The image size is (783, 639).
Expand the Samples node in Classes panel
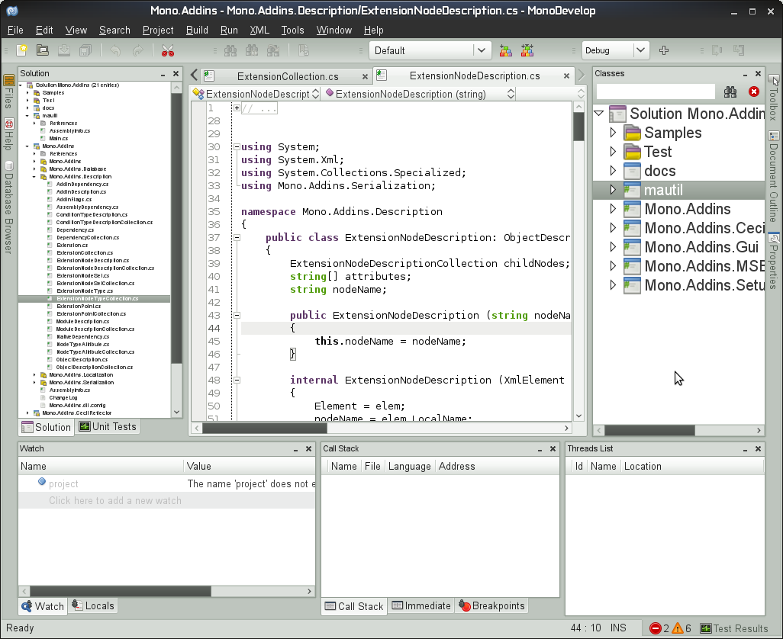[613, 133]
